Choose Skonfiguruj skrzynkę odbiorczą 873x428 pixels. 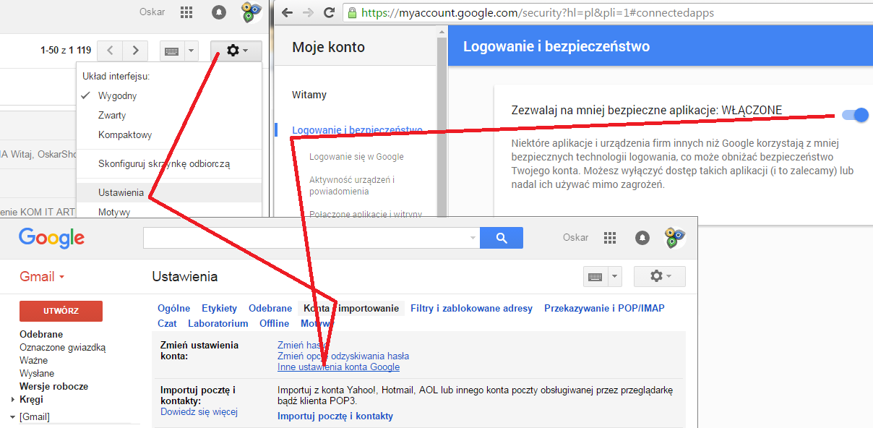(x=164, y=163)
